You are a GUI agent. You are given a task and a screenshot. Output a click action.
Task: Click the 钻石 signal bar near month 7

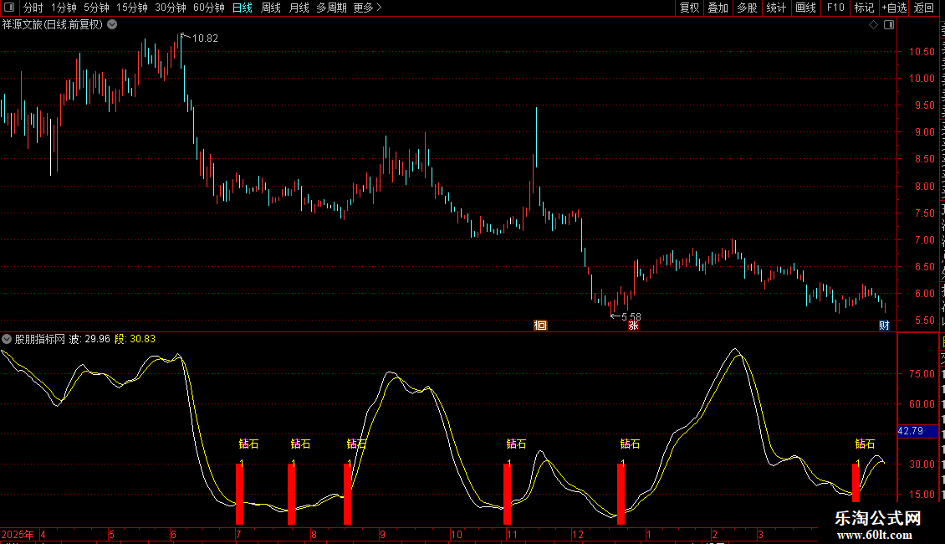239,493
